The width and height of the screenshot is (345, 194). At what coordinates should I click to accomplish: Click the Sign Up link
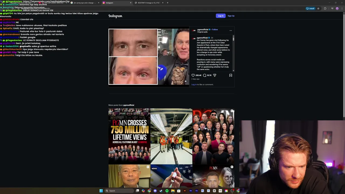point(231,16)
